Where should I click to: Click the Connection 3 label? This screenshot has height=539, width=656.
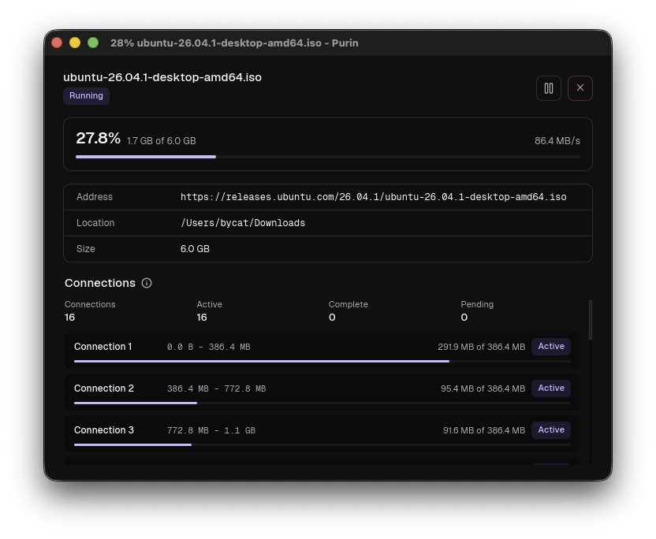click(104, 430)
